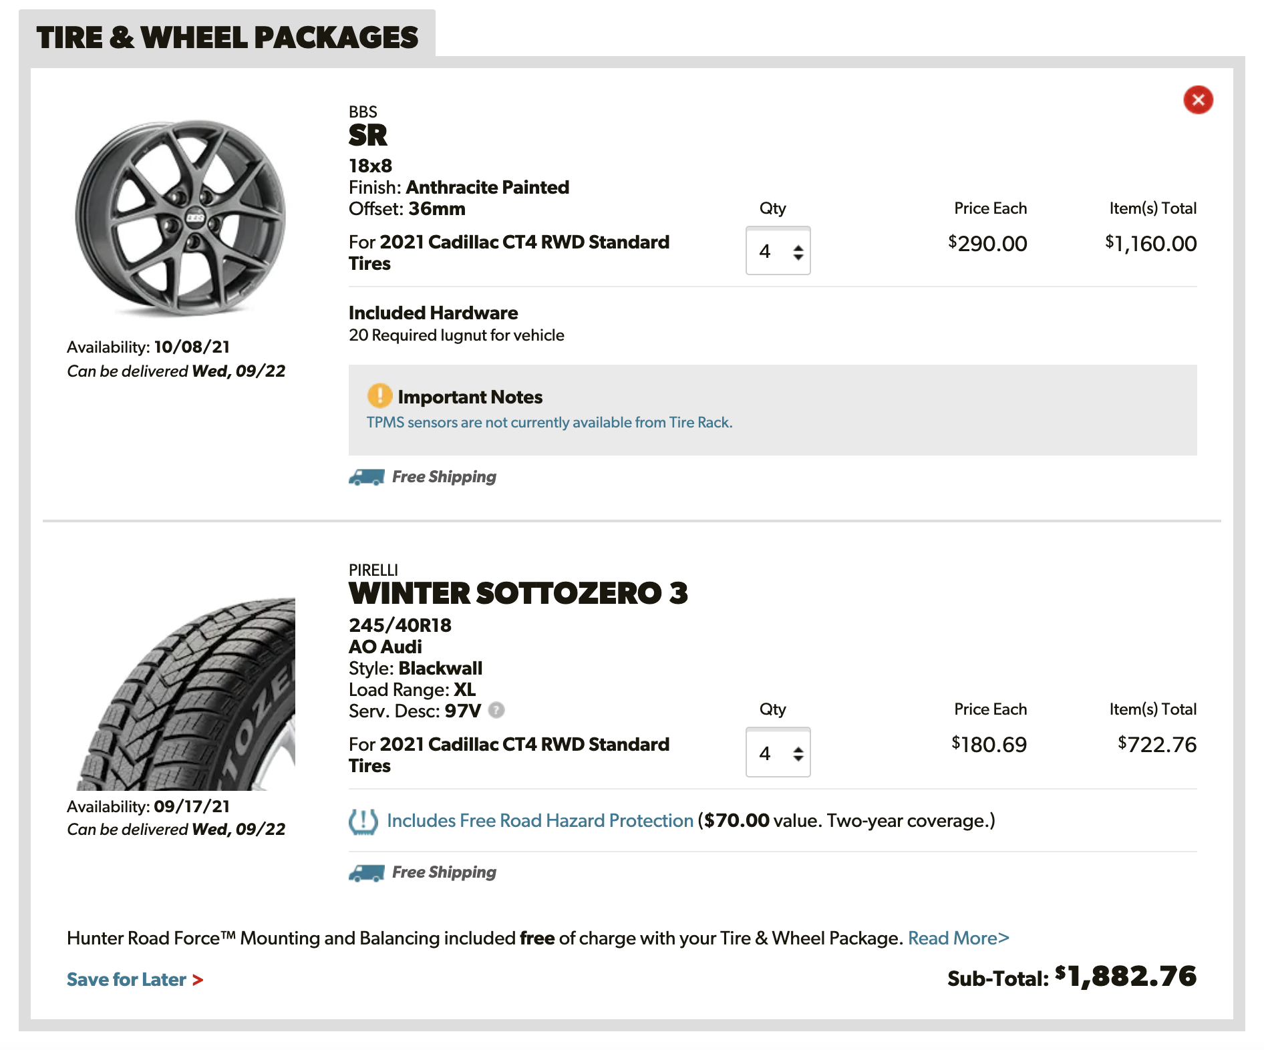Open the BBS SR wheel product image
Screen dimensions: 1264x1050
(180, 218)
